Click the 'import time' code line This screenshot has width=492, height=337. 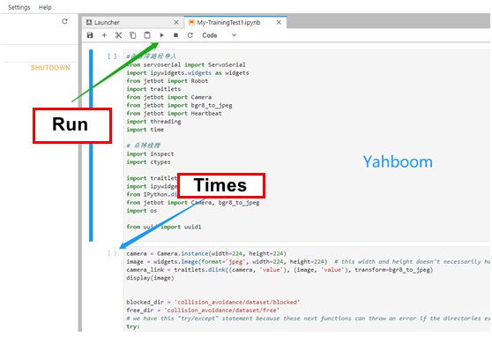pos(145,130)
